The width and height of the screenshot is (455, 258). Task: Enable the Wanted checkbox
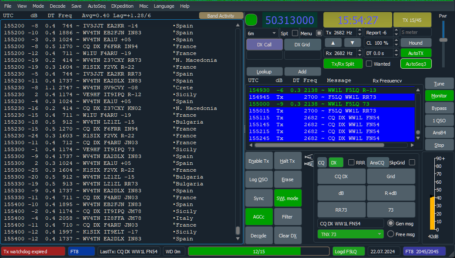coord(369,64)
